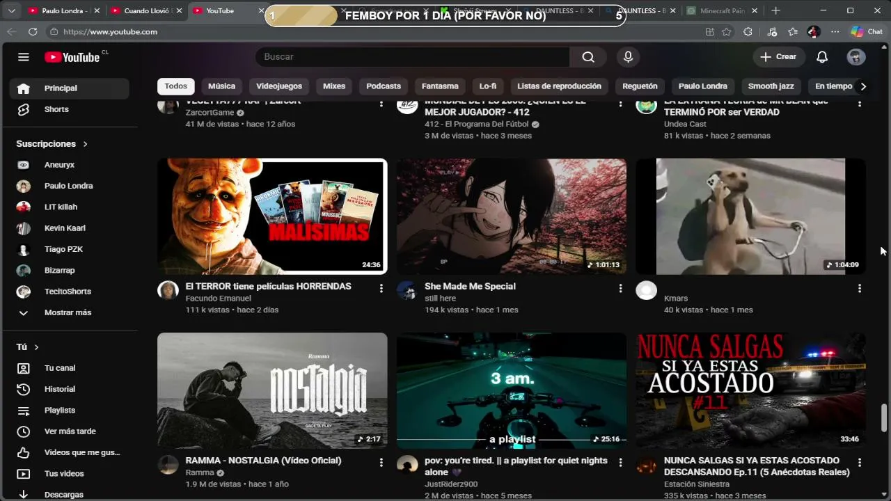Open browser settings and more menu

point(835,31)
